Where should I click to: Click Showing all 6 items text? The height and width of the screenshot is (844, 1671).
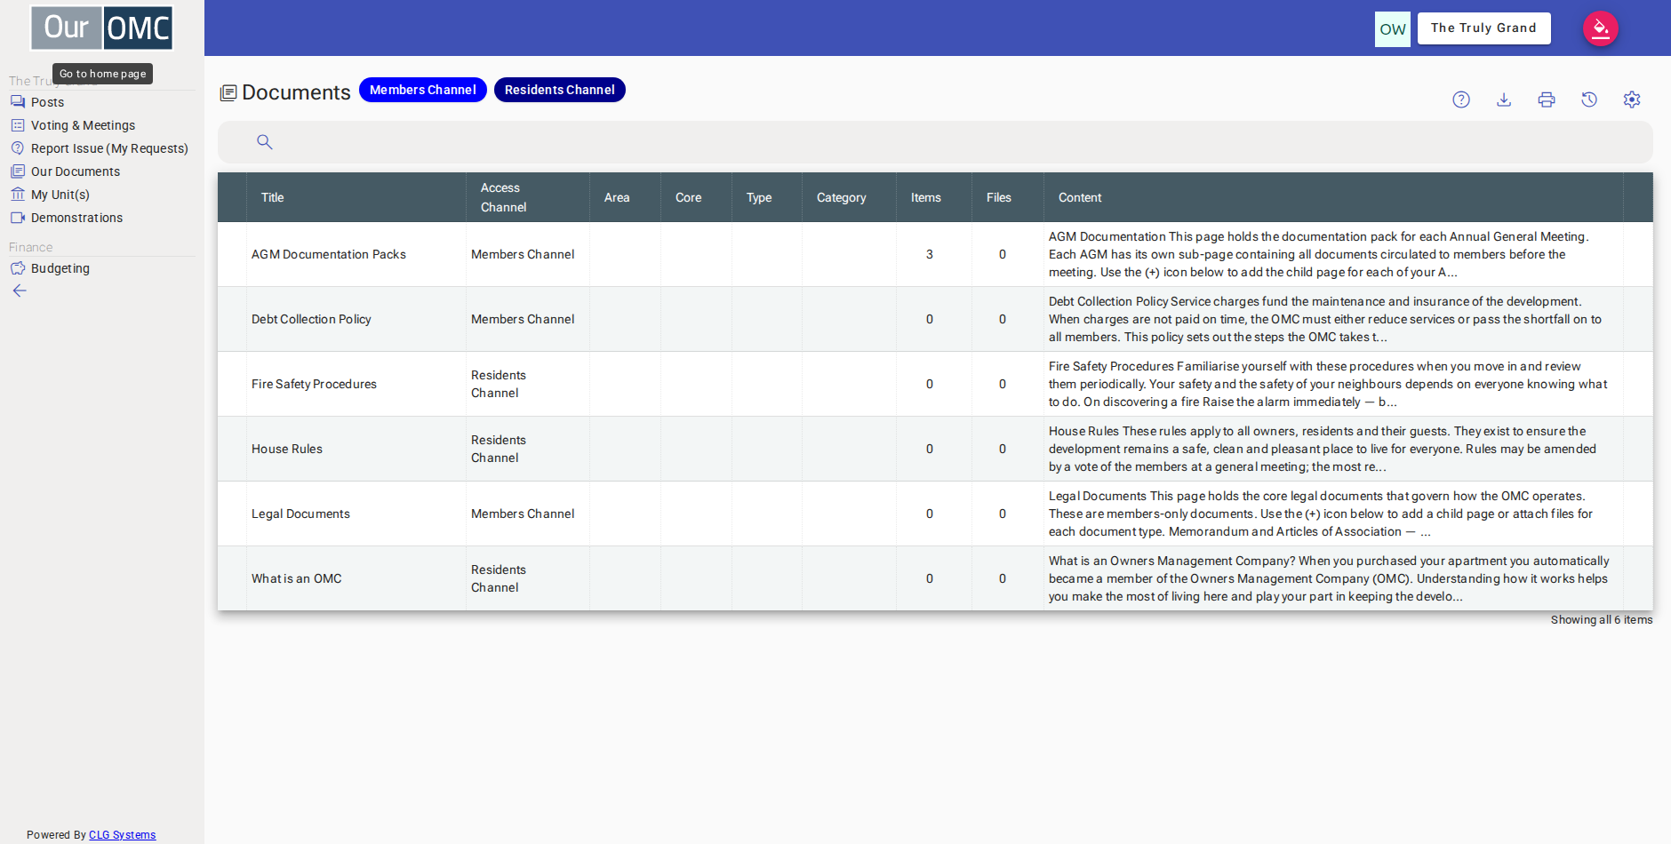coord(1602,620)
